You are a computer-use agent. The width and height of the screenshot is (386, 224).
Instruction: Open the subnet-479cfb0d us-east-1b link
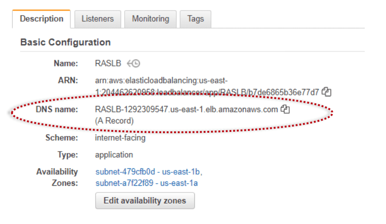[x=149, y=171]
